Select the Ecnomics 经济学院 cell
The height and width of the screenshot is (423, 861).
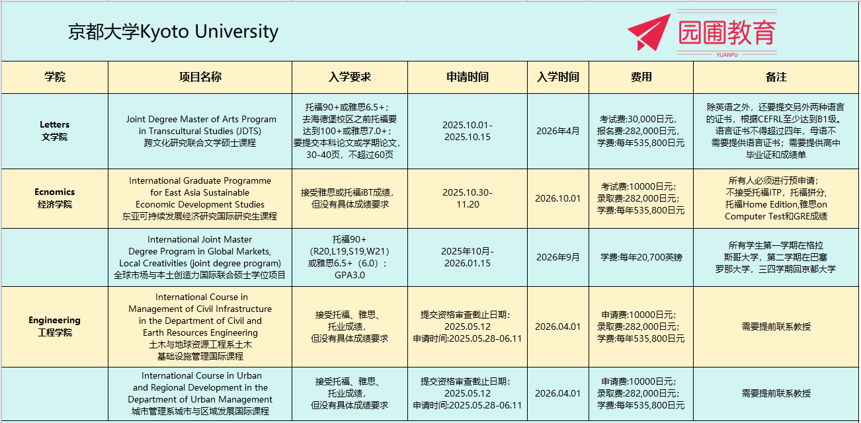coord(55,198)
